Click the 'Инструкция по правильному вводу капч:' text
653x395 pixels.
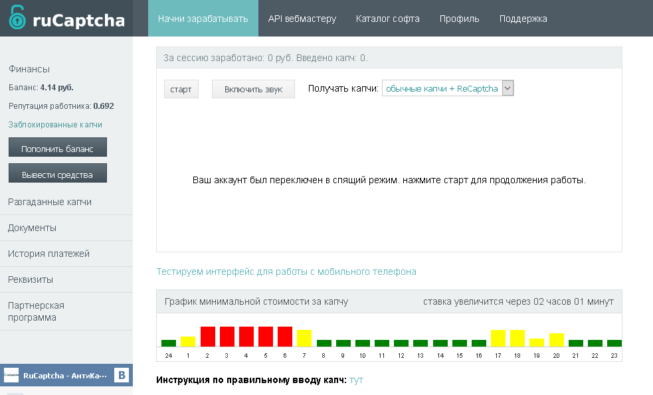(251, 380)
